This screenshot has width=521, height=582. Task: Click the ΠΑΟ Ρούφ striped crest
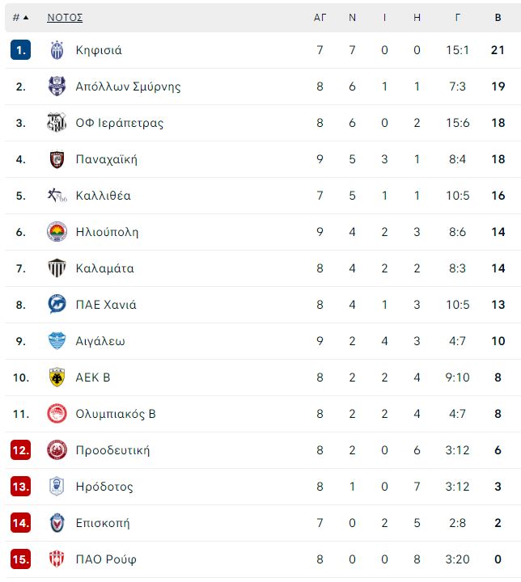(x=57, y=559)
